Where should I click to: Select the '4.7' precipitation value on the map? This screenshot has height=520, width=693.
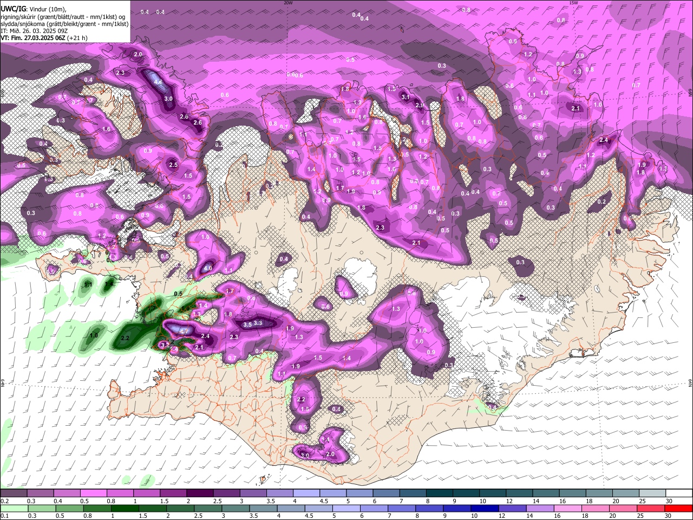point(184,331)
